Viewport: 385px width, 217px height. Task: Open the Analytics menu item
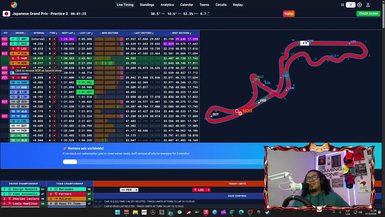click(167, 5)
